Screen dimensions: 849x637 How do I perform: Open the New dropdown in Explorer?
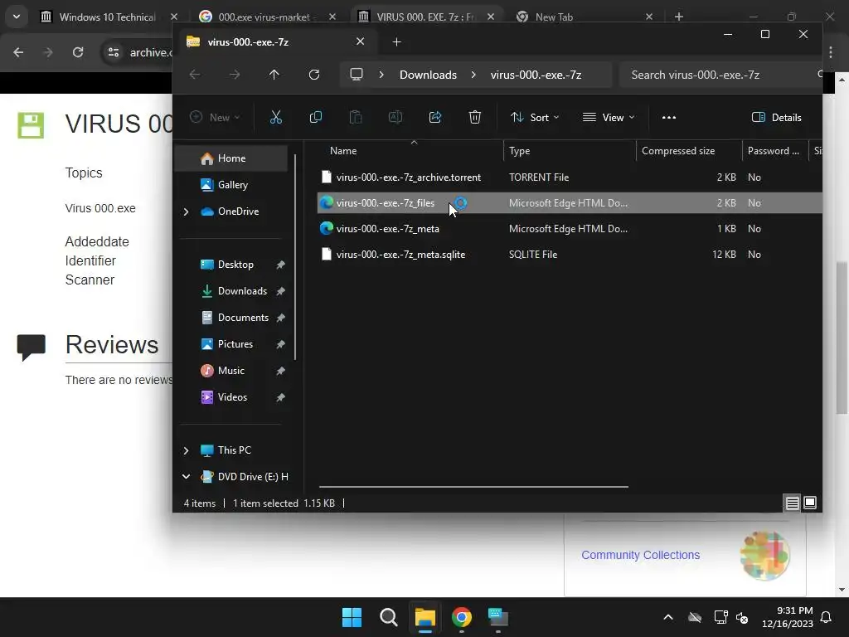[215, 117]
